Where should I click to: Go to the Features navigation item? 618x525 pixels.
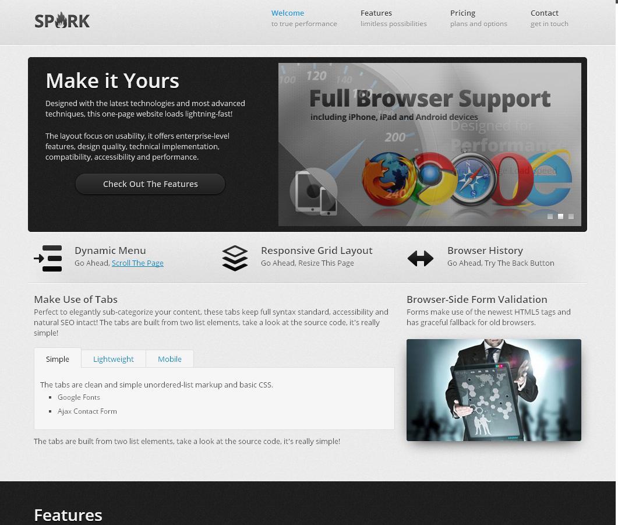tap(393, 18)
